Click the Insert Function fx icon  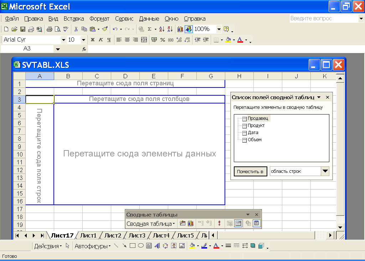pyautogui.click(x=84, y=49)
